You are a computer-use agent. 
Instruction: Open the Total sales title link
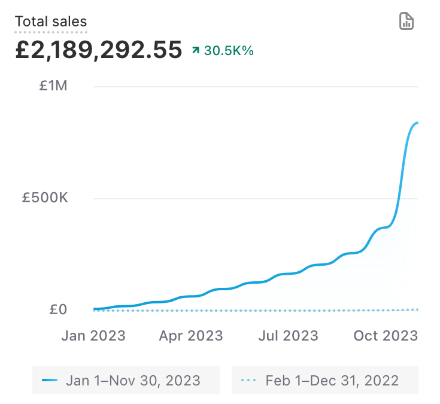pos(51,22)
